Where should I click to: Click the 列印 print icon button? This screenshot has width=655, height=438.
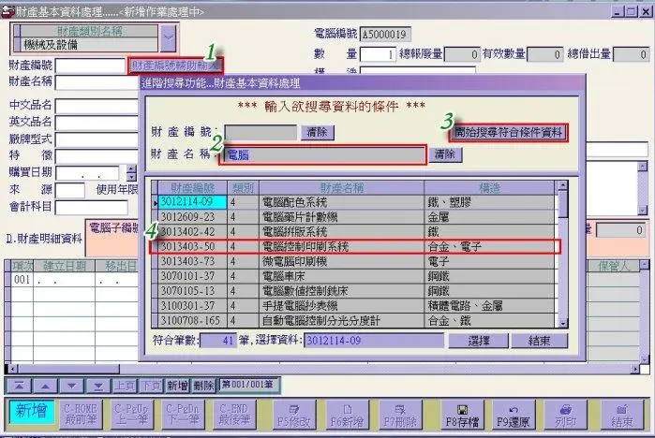tap(566, 415)
